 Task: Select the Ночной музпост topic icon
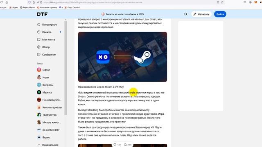(39, 100)
